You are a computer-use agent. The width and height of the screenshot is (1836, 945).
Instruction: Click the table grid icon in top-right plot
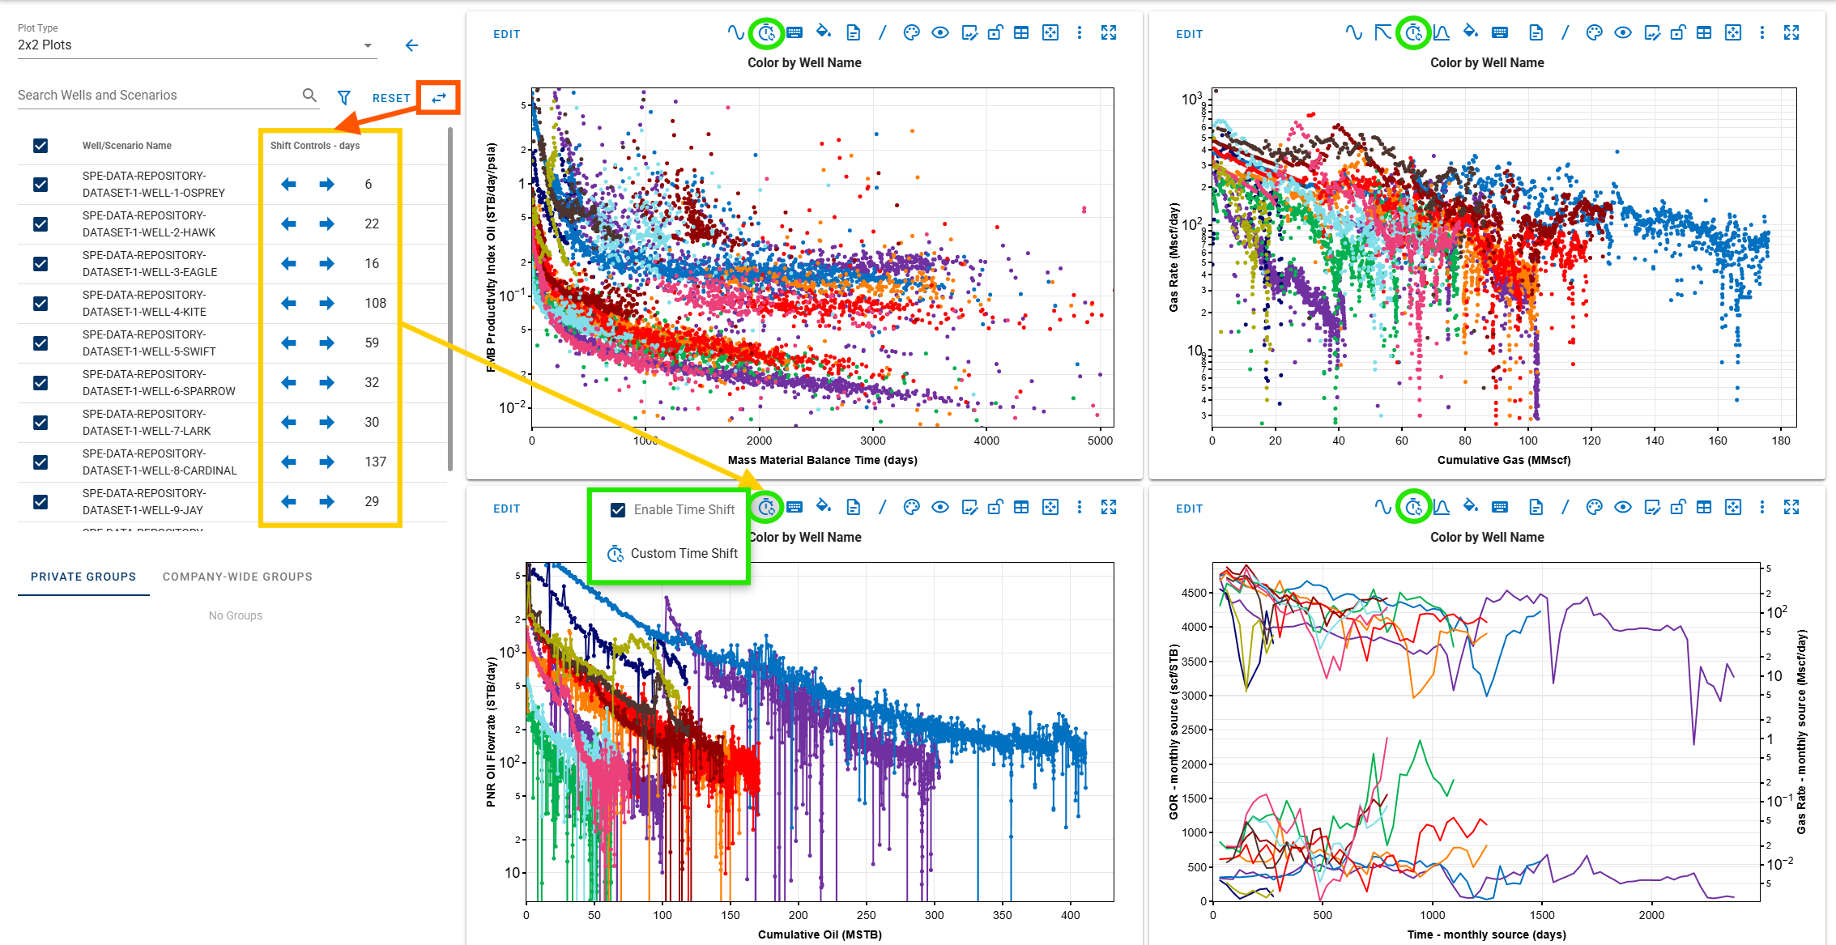point(1704,33)
